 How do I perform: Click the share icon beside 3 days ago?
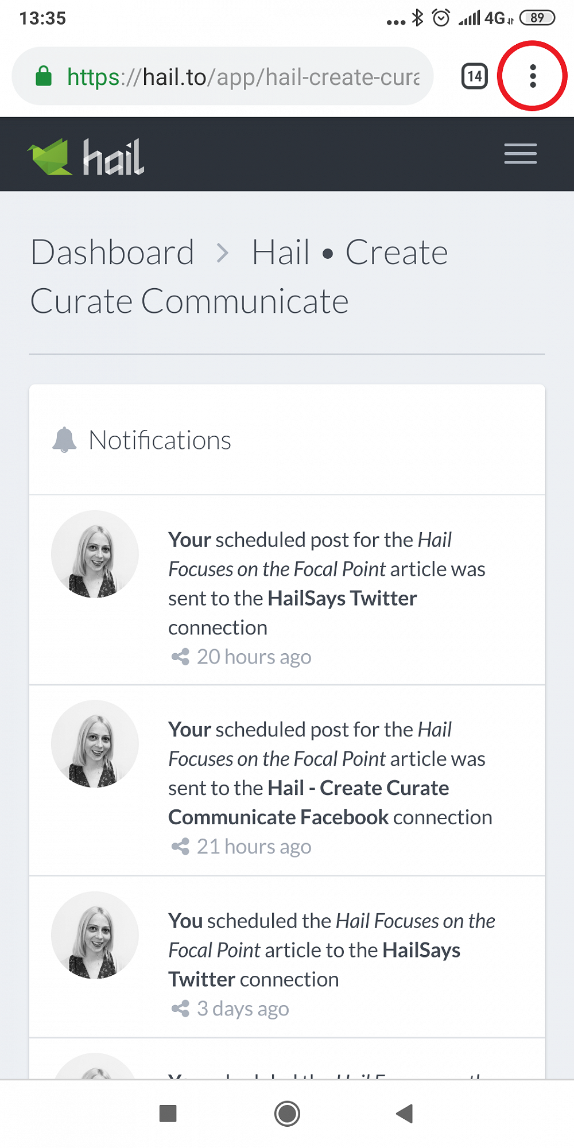tap(180, 1009)
